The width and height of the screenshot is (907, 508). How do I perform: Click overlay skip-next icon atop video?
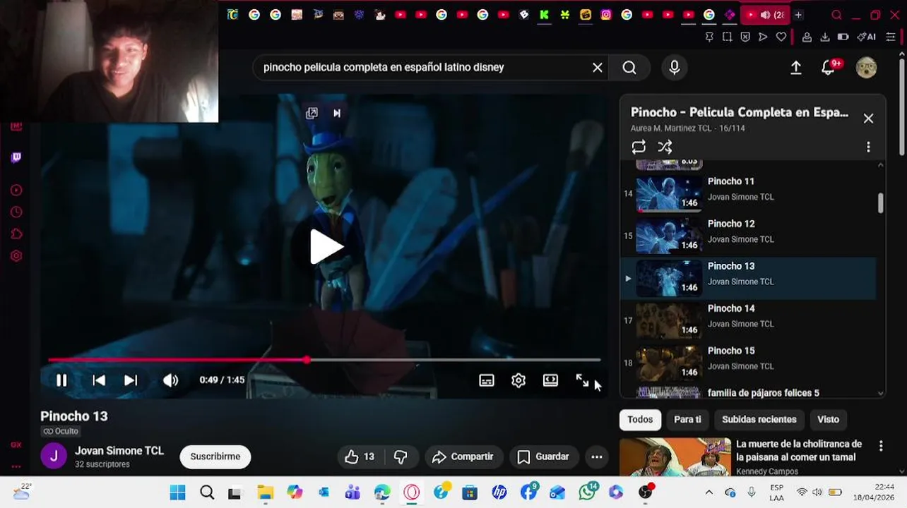pyautogui.click(x=337, y=113)
